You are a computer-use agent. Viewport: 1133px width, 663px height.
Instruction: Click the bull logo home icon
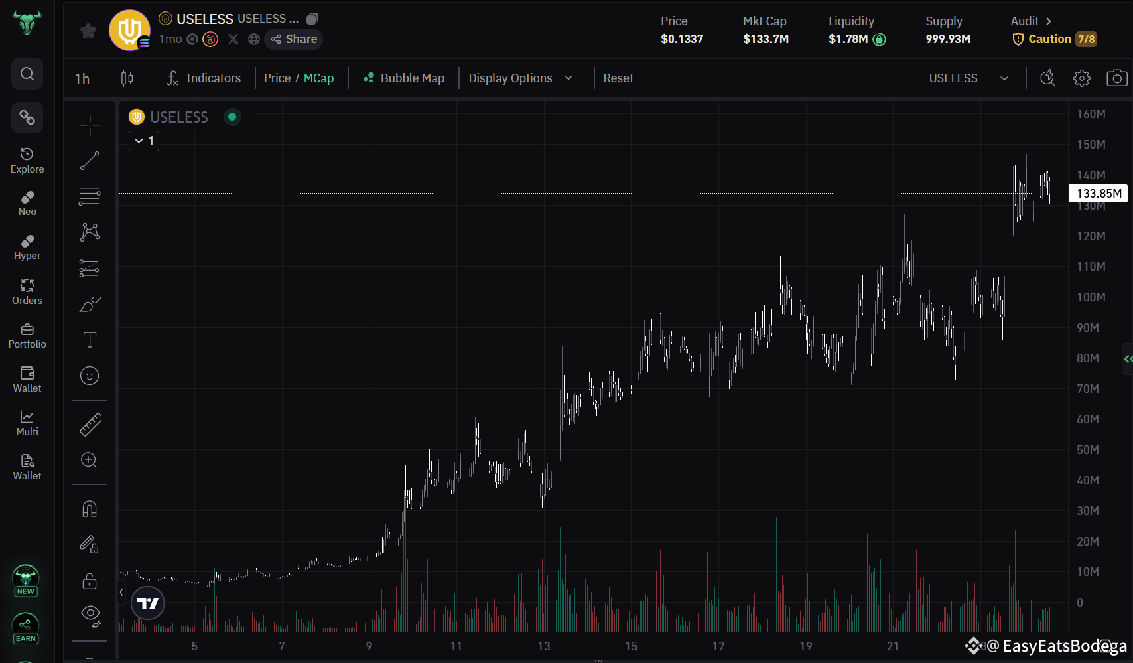[x=27, y=22]
